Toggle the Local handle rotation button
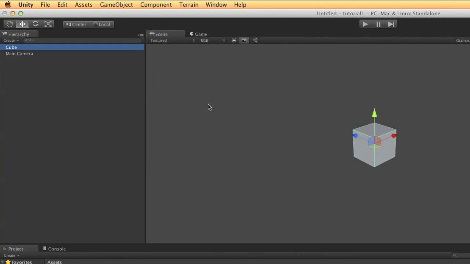Viewport: 470px width, 264px height. pyautogui.click(x=101, y=25)
